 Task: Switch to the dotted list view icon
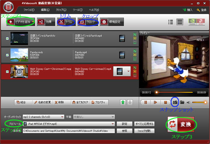[x=171, y=22]
